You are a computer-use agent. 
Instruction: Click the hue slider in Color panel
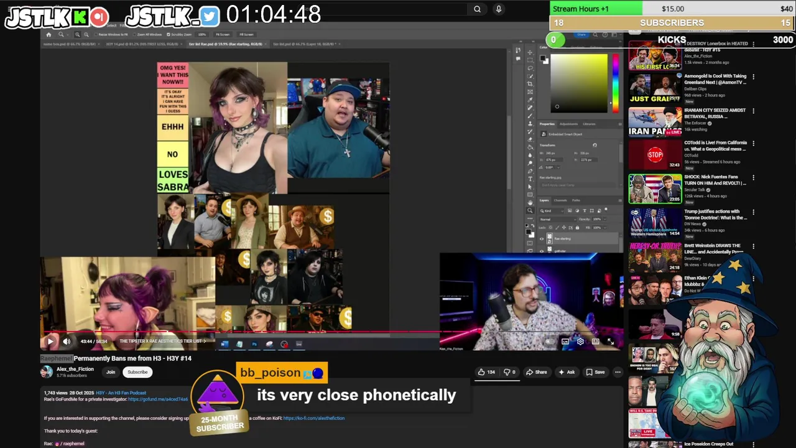click(x=616, y=83)
